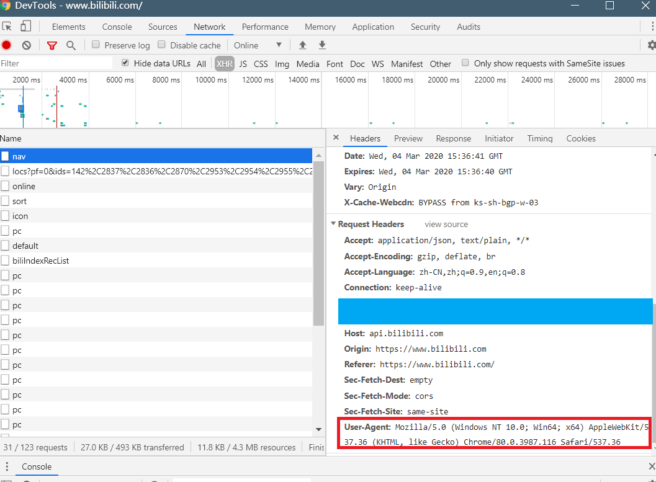Select the Headers tab of request
The image size is (656, 482).
(x=365, y=138)
